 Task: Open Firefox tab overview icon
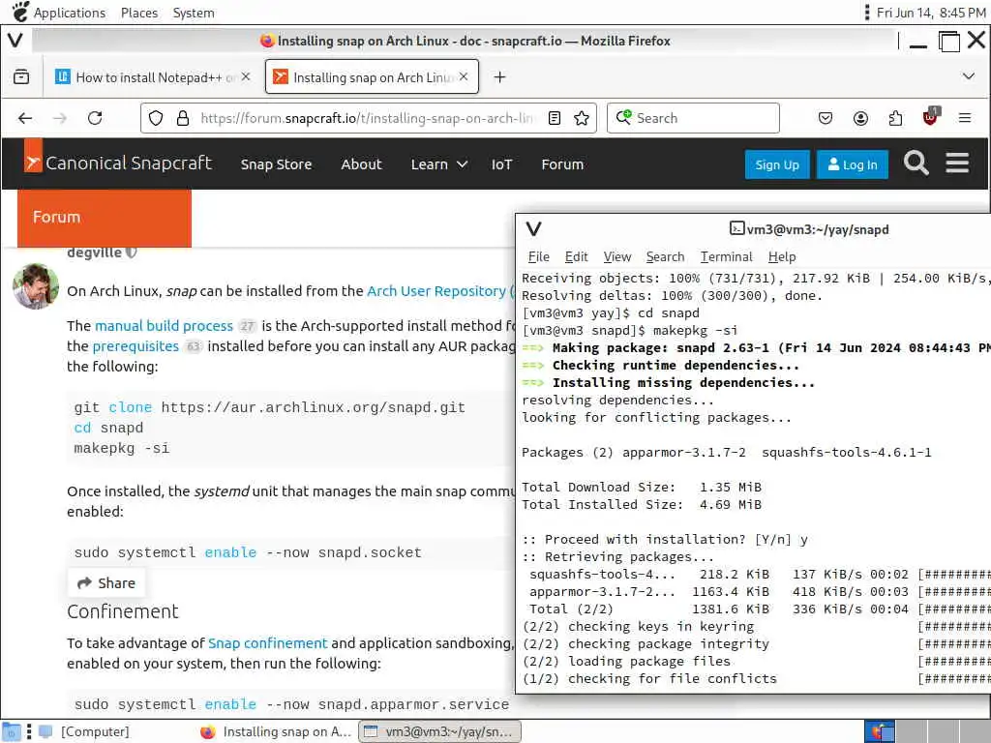[x=21, y=77]
